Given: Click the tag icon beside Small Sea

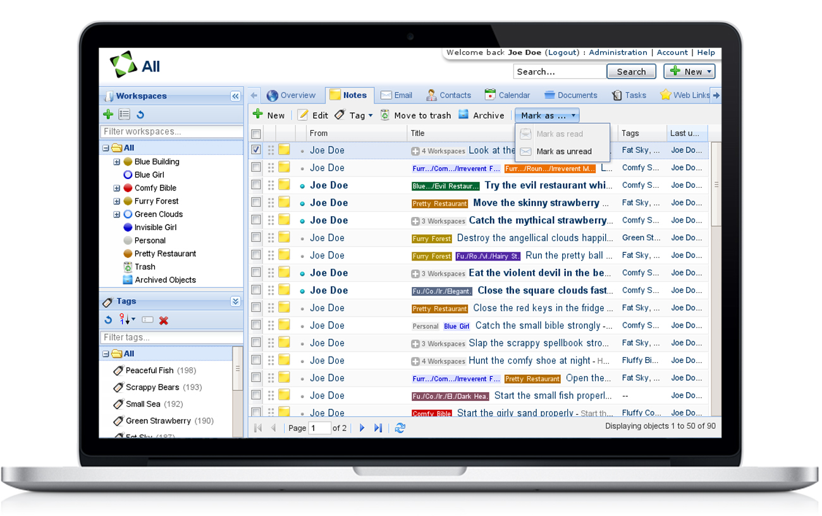Looking at the screenshot, I should point(118,404).
